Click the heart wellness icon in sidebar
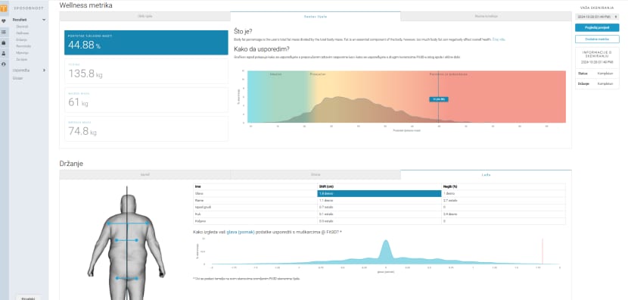Image resolution: width=628 pixels, height=300 pixels. [x=4, y=21]
